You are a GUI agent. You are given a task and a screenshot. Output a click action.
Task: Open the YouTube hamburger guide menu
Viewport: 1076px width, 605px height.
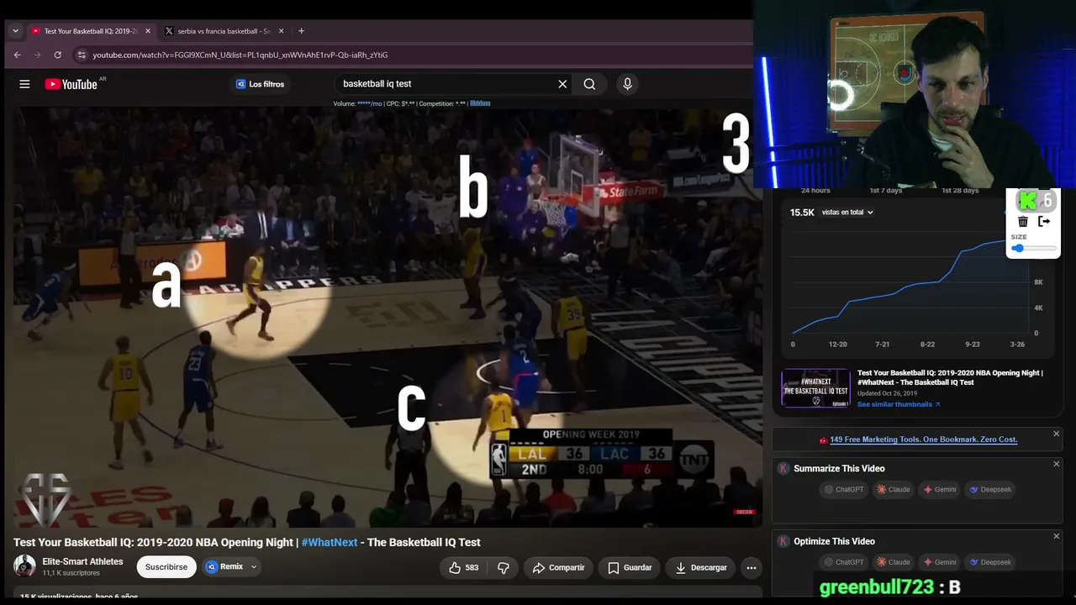(x=24, y=84)
